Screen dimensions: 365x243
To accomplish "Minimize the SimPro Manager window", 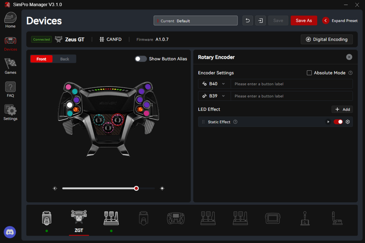I will click(346, 5).
